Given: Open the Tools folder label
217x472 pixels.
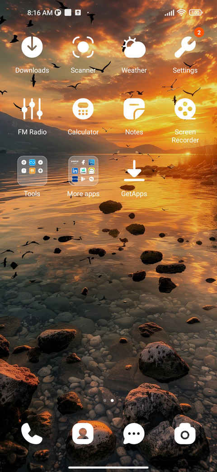Looking at the screenshot, I should [32, 194].
